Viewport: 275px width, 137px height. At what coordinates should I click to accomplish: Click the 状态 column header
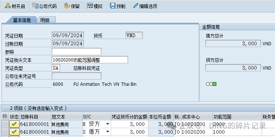[x=14, y=117]
